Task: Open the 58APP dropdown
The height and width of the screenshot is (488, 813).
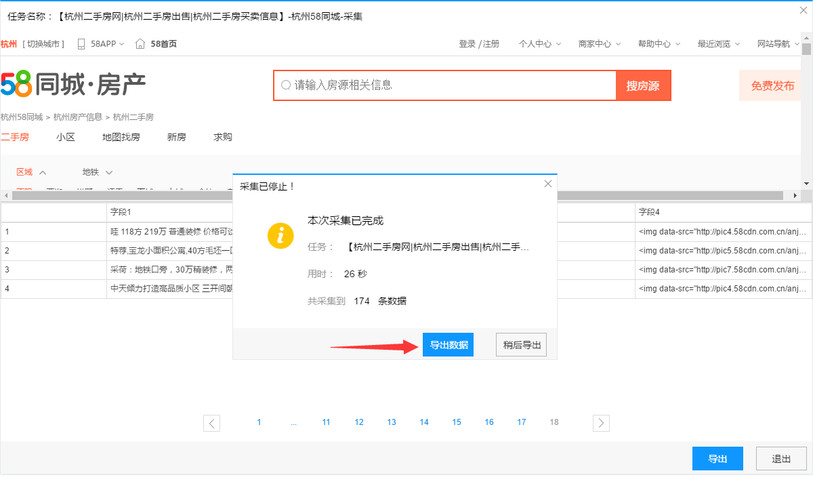Action: pos(108,44)
